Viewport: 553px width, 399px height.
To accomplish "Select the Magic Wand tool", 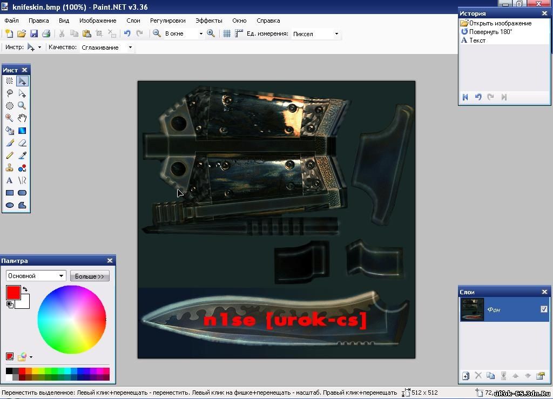I will 10,118.
